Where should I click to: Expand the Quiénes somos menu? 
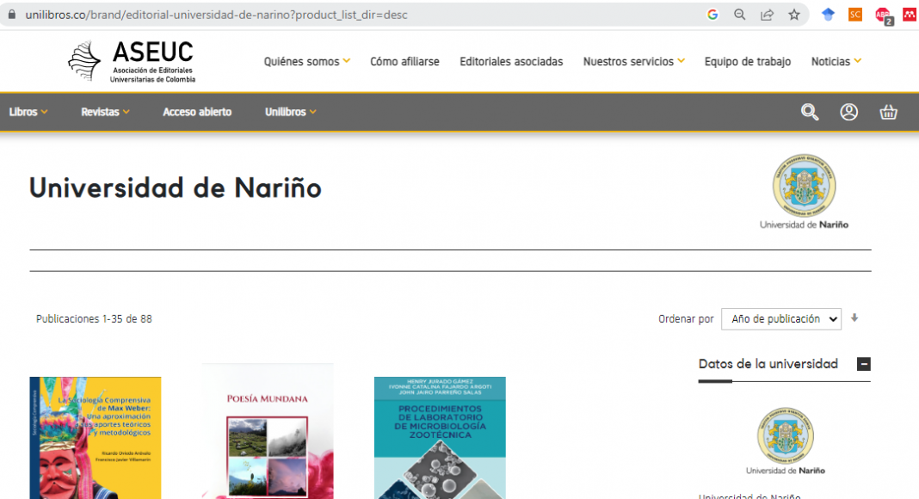306,61
